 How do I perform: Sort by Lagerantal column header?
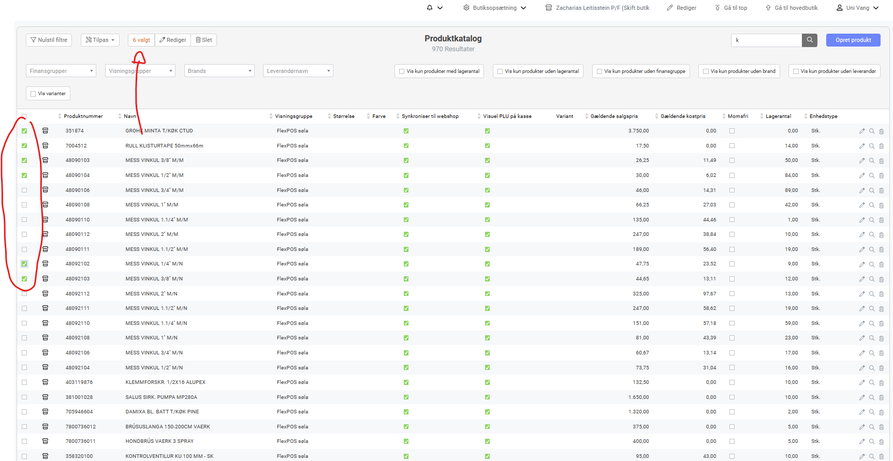[778, 116]
